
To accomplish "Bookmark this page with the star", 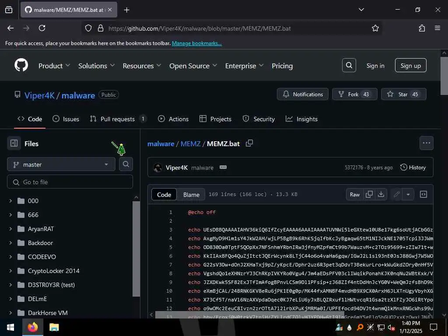I will [x=375, y=28].
